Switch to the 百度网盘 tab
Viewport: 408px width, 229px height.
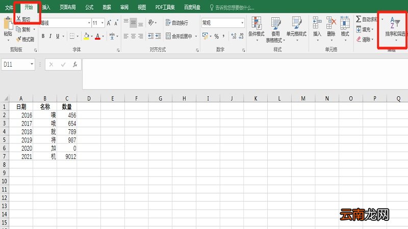tap(192, 7)
